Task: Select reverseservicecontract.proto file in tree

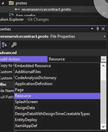Action: (46, 9)
